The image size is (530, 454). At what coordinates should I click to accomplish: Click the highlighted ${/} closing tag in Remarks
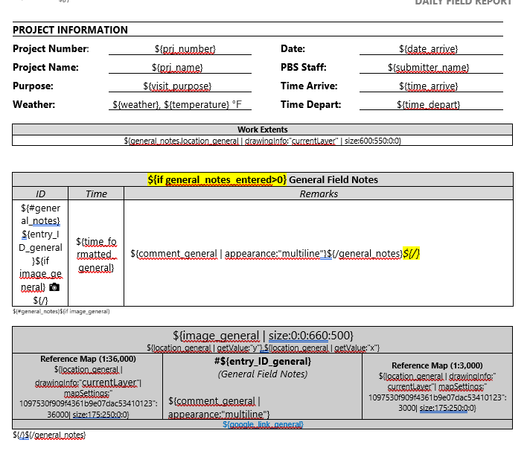point(411,254)
